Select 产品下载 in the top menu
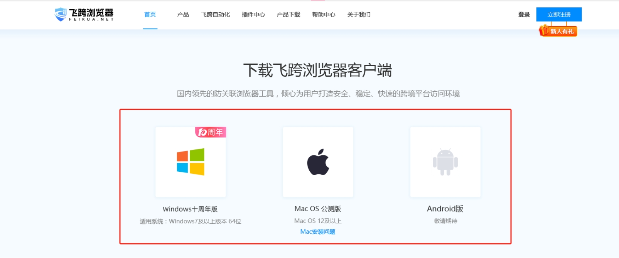 point(288,15)
